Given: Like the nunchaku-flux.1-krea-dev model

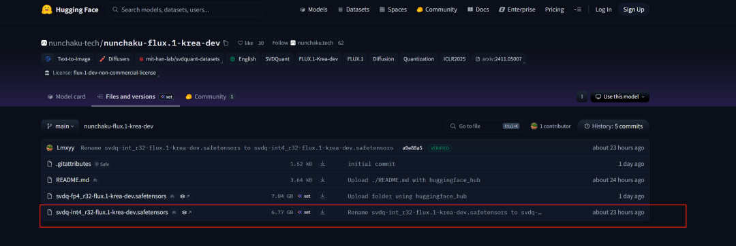Looking at the screenshot, I should pos(245,43).
